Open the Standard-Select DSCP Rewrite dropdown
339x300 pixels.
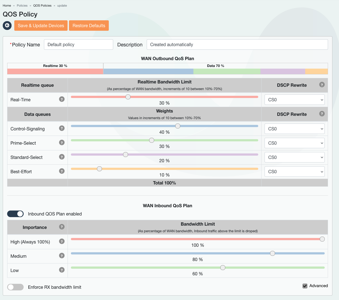[x=294, y=157]
